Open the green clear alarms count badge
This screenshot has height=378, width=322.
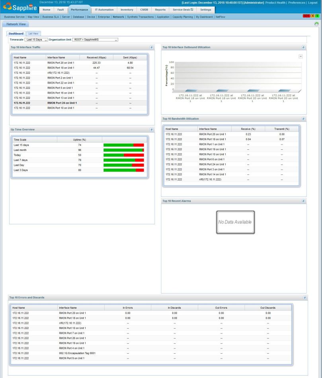[x=318, y=16]
